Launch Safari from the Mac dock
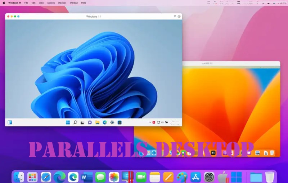The image size is (288, 183). tap(46, 177)
